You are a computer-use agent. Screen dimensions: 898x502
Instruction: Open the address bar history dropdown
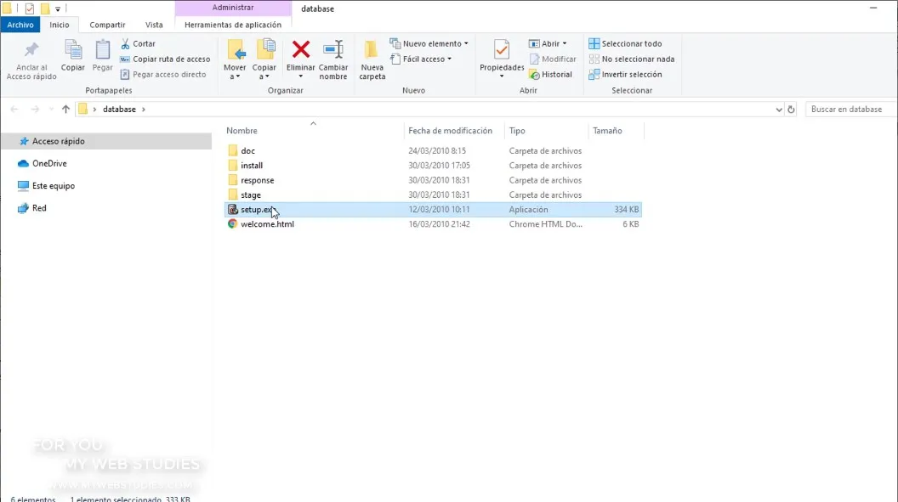pyautogui.click(x=778, y=110)
